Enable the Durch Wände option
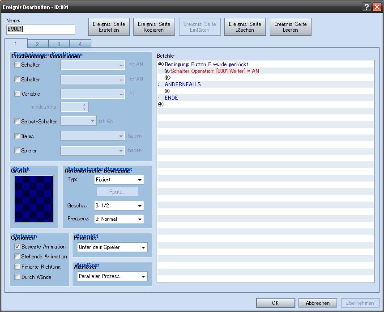384x312 pixels. point(17,277)
